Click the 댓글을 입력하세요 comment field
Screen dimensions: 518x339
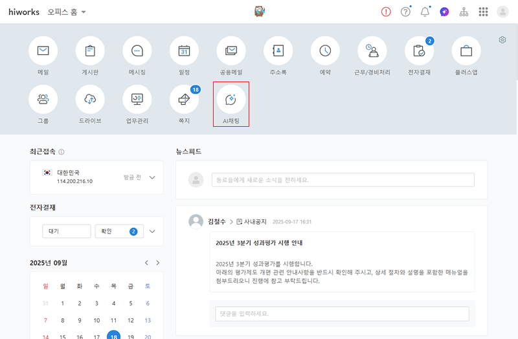(342, 314)
